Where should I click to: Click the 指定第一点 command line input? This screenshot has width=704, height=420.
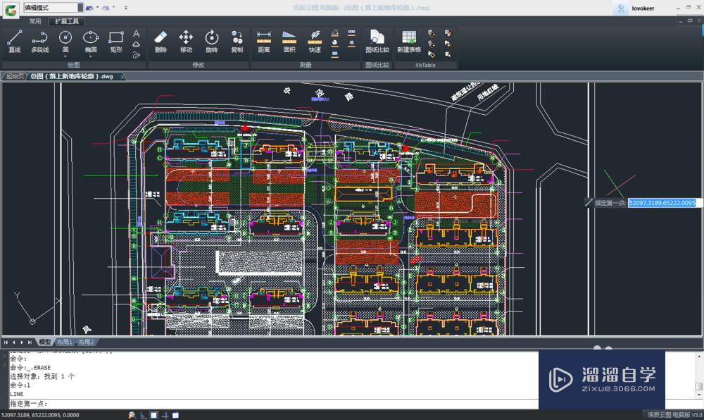(x=273, y=404)
